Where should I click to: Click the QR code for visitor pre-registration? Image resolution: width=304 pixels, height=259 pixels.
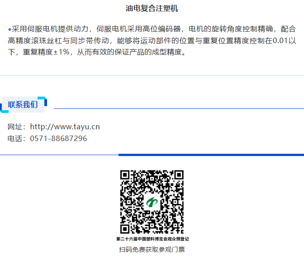point(152,202)
